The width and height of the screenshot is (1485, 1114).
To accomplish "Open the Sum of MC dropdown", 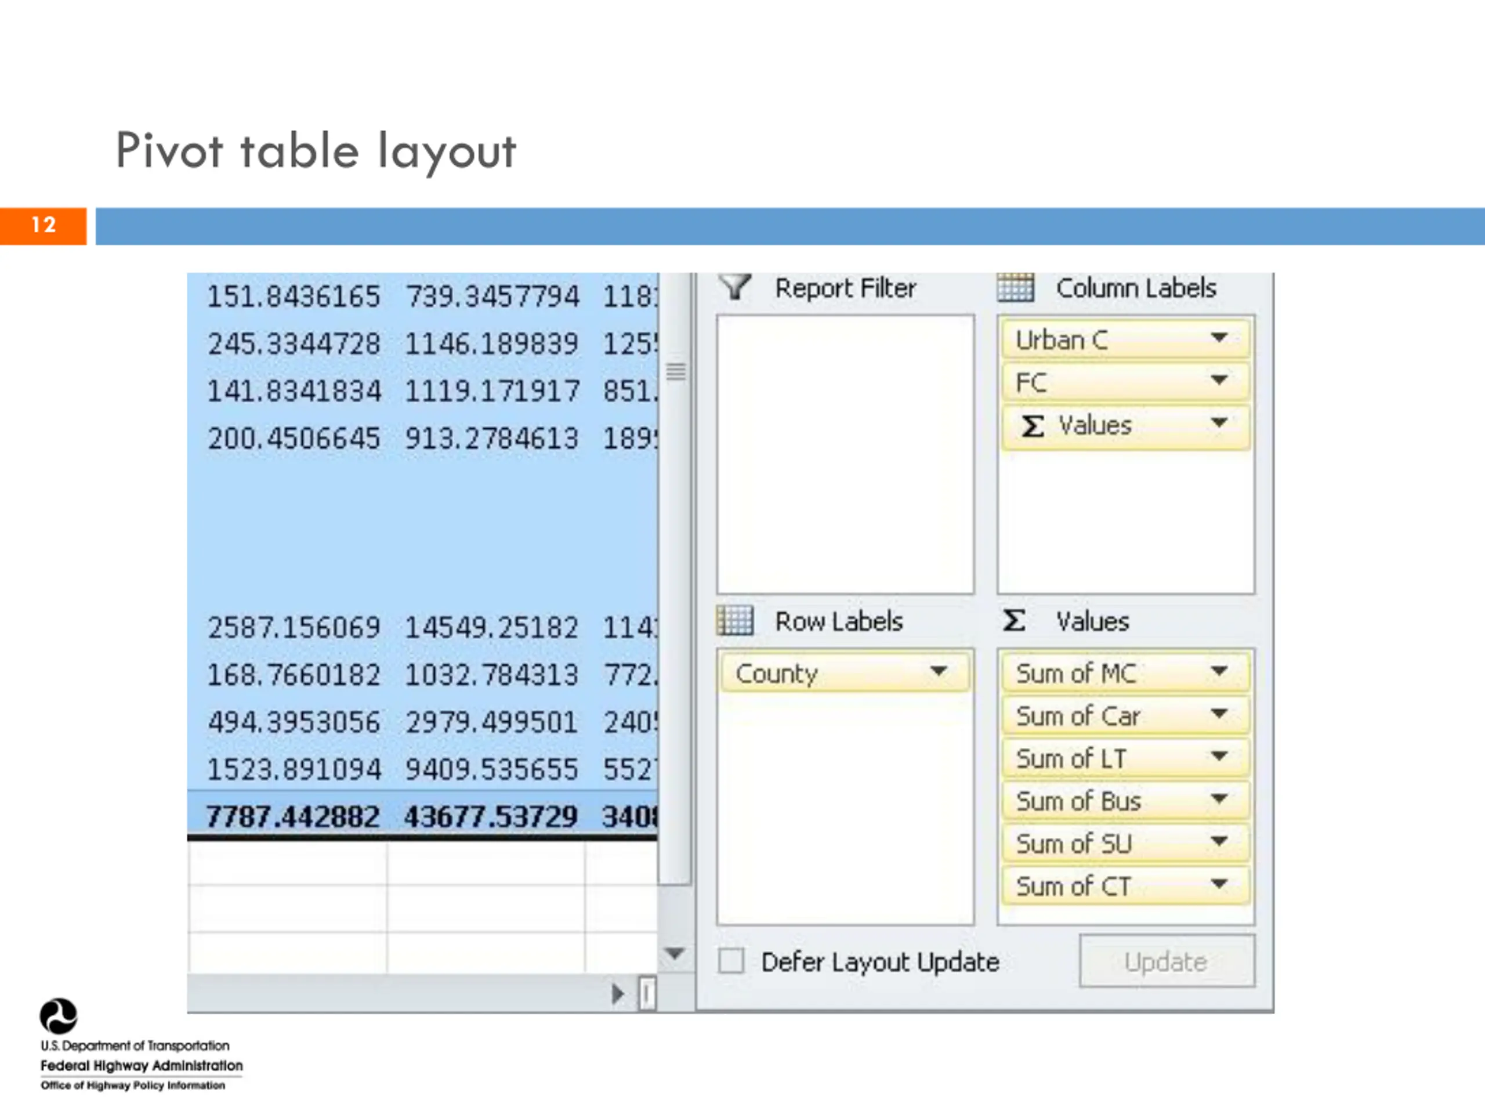I will click(x=1220, y=671).
